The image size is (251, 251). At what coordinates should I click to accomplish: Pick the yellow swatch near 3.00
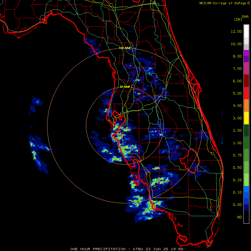tap(246, 118)
